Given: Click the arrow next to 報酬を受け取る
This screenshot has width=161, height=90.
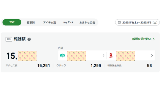Looking at the screenshot, I should click(154, 39).
